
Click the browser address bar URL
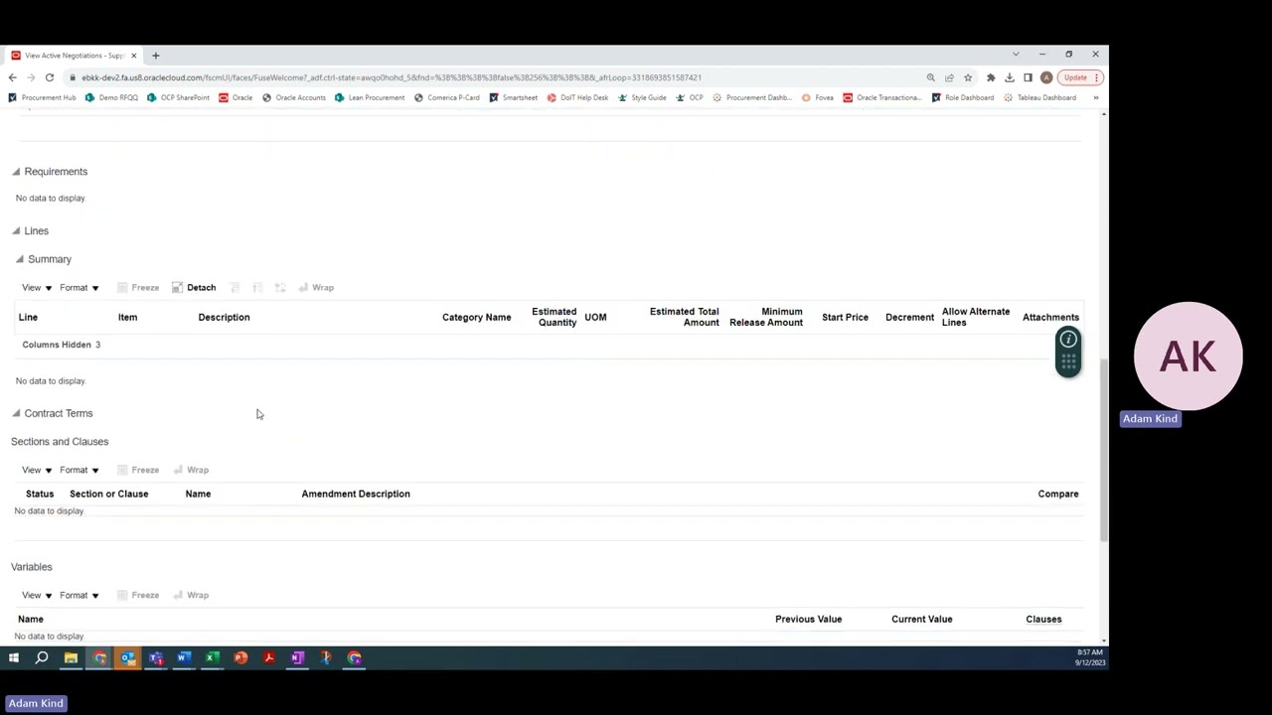click(x=392, y=77)
